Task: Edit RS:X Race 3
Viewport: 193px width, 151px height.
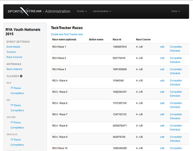Action: coord(162,69)
